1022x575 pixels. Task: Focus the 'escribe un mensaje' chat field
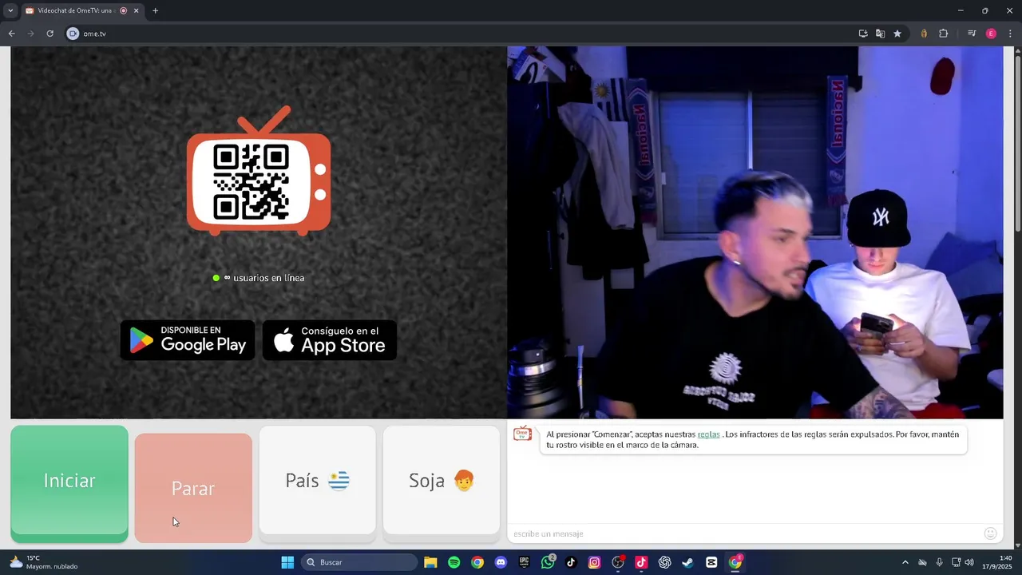743,533
